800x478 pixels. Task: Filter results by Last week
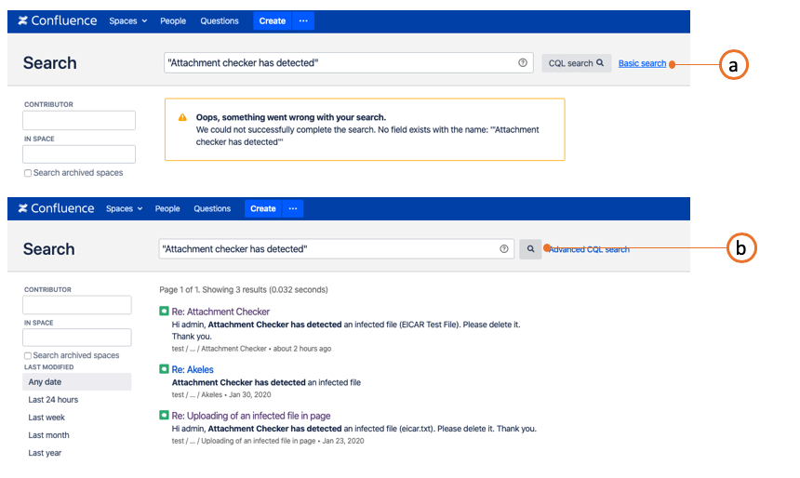click(47, 418)
